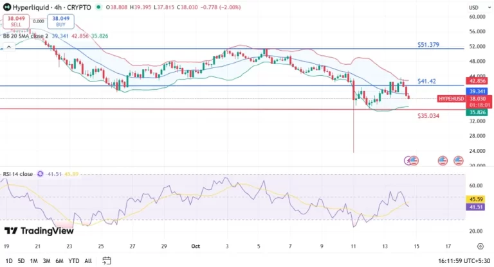
Task: Click the $51.379 resistance line label
Action: click(428, 44)
